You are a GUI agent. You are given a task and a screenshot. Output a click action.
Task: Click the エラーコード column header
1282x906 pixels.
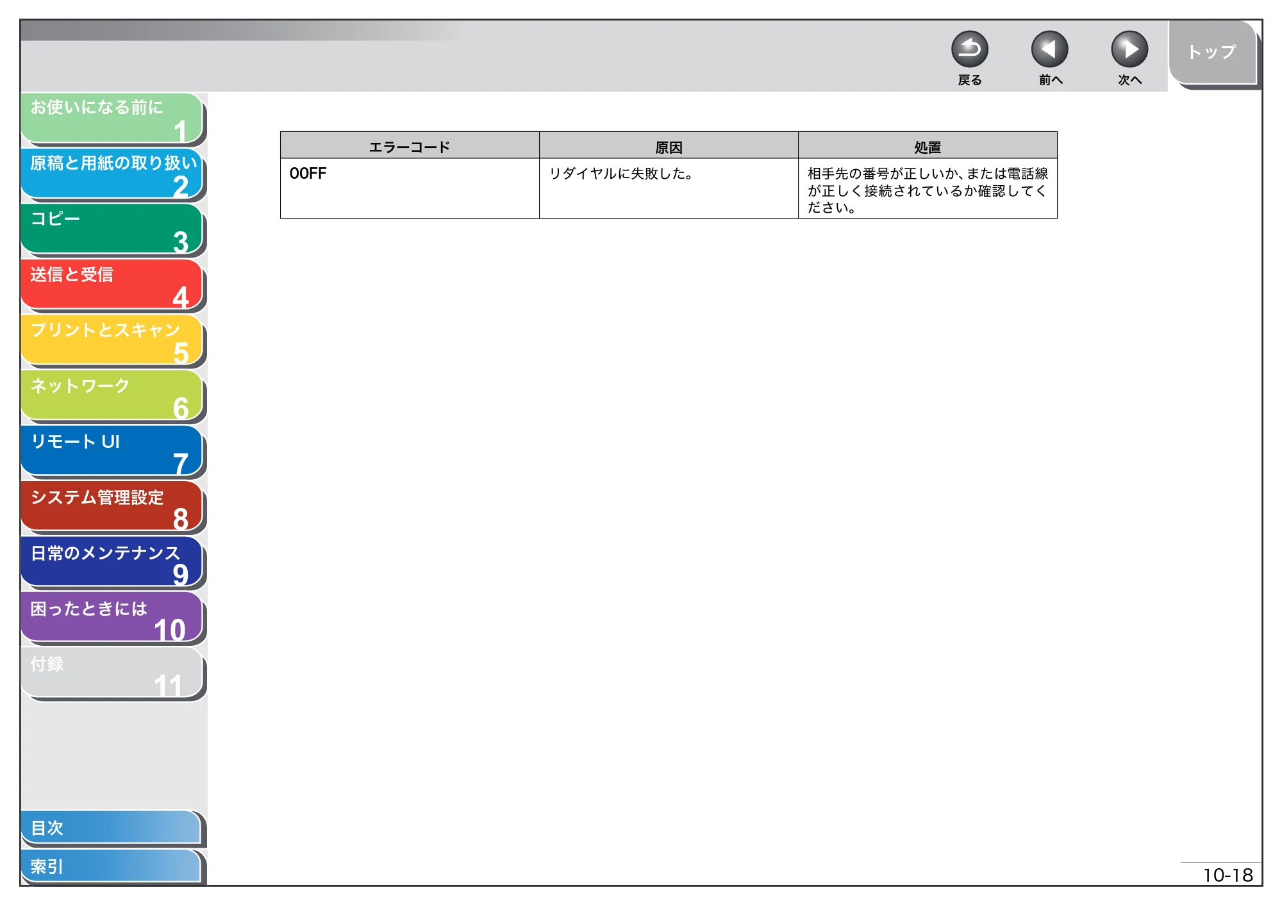(x=410, y=146)
